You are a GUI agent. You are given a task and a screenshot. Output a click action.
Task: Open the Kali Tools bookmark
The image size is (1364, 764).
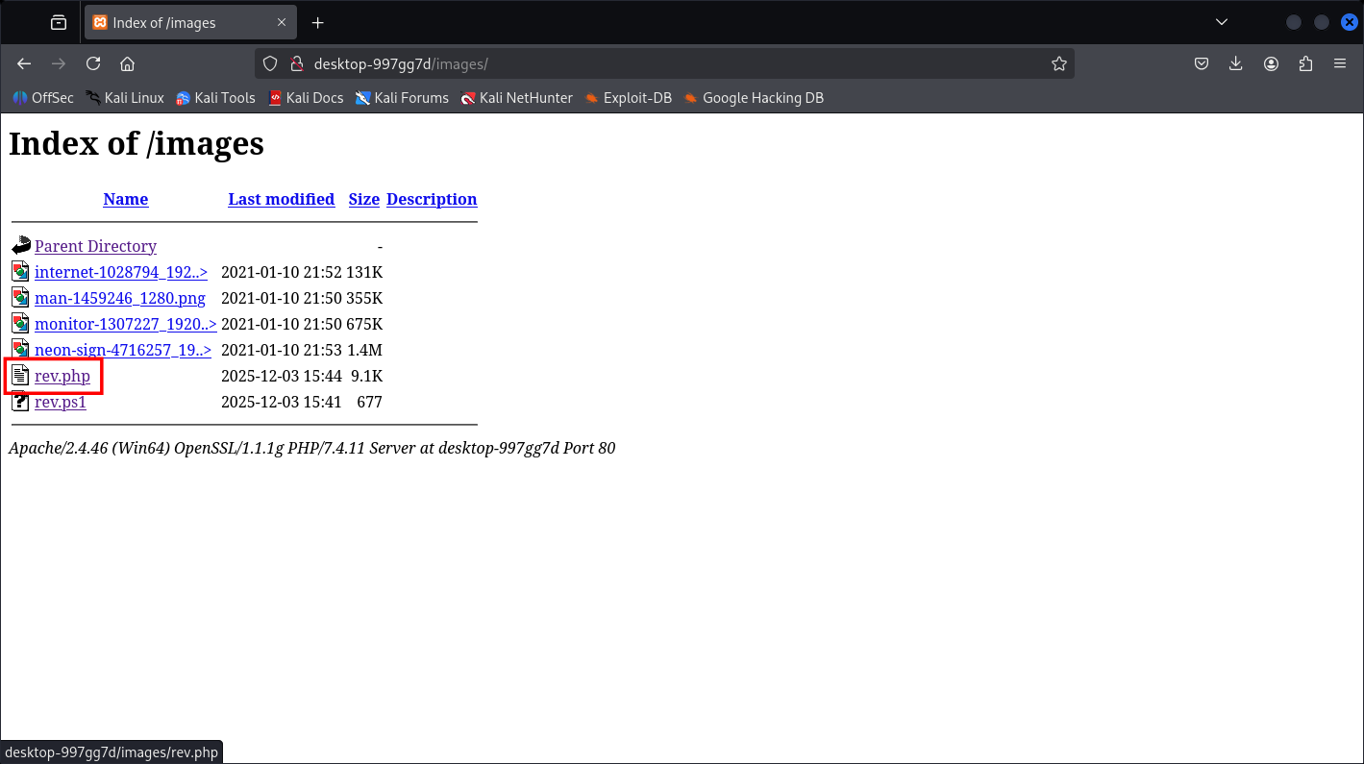pos(224,98)
